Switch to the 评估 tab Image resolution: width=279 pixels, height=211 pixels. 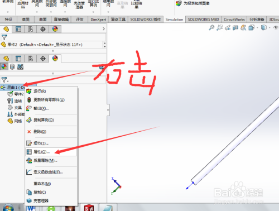click(79, 20)
